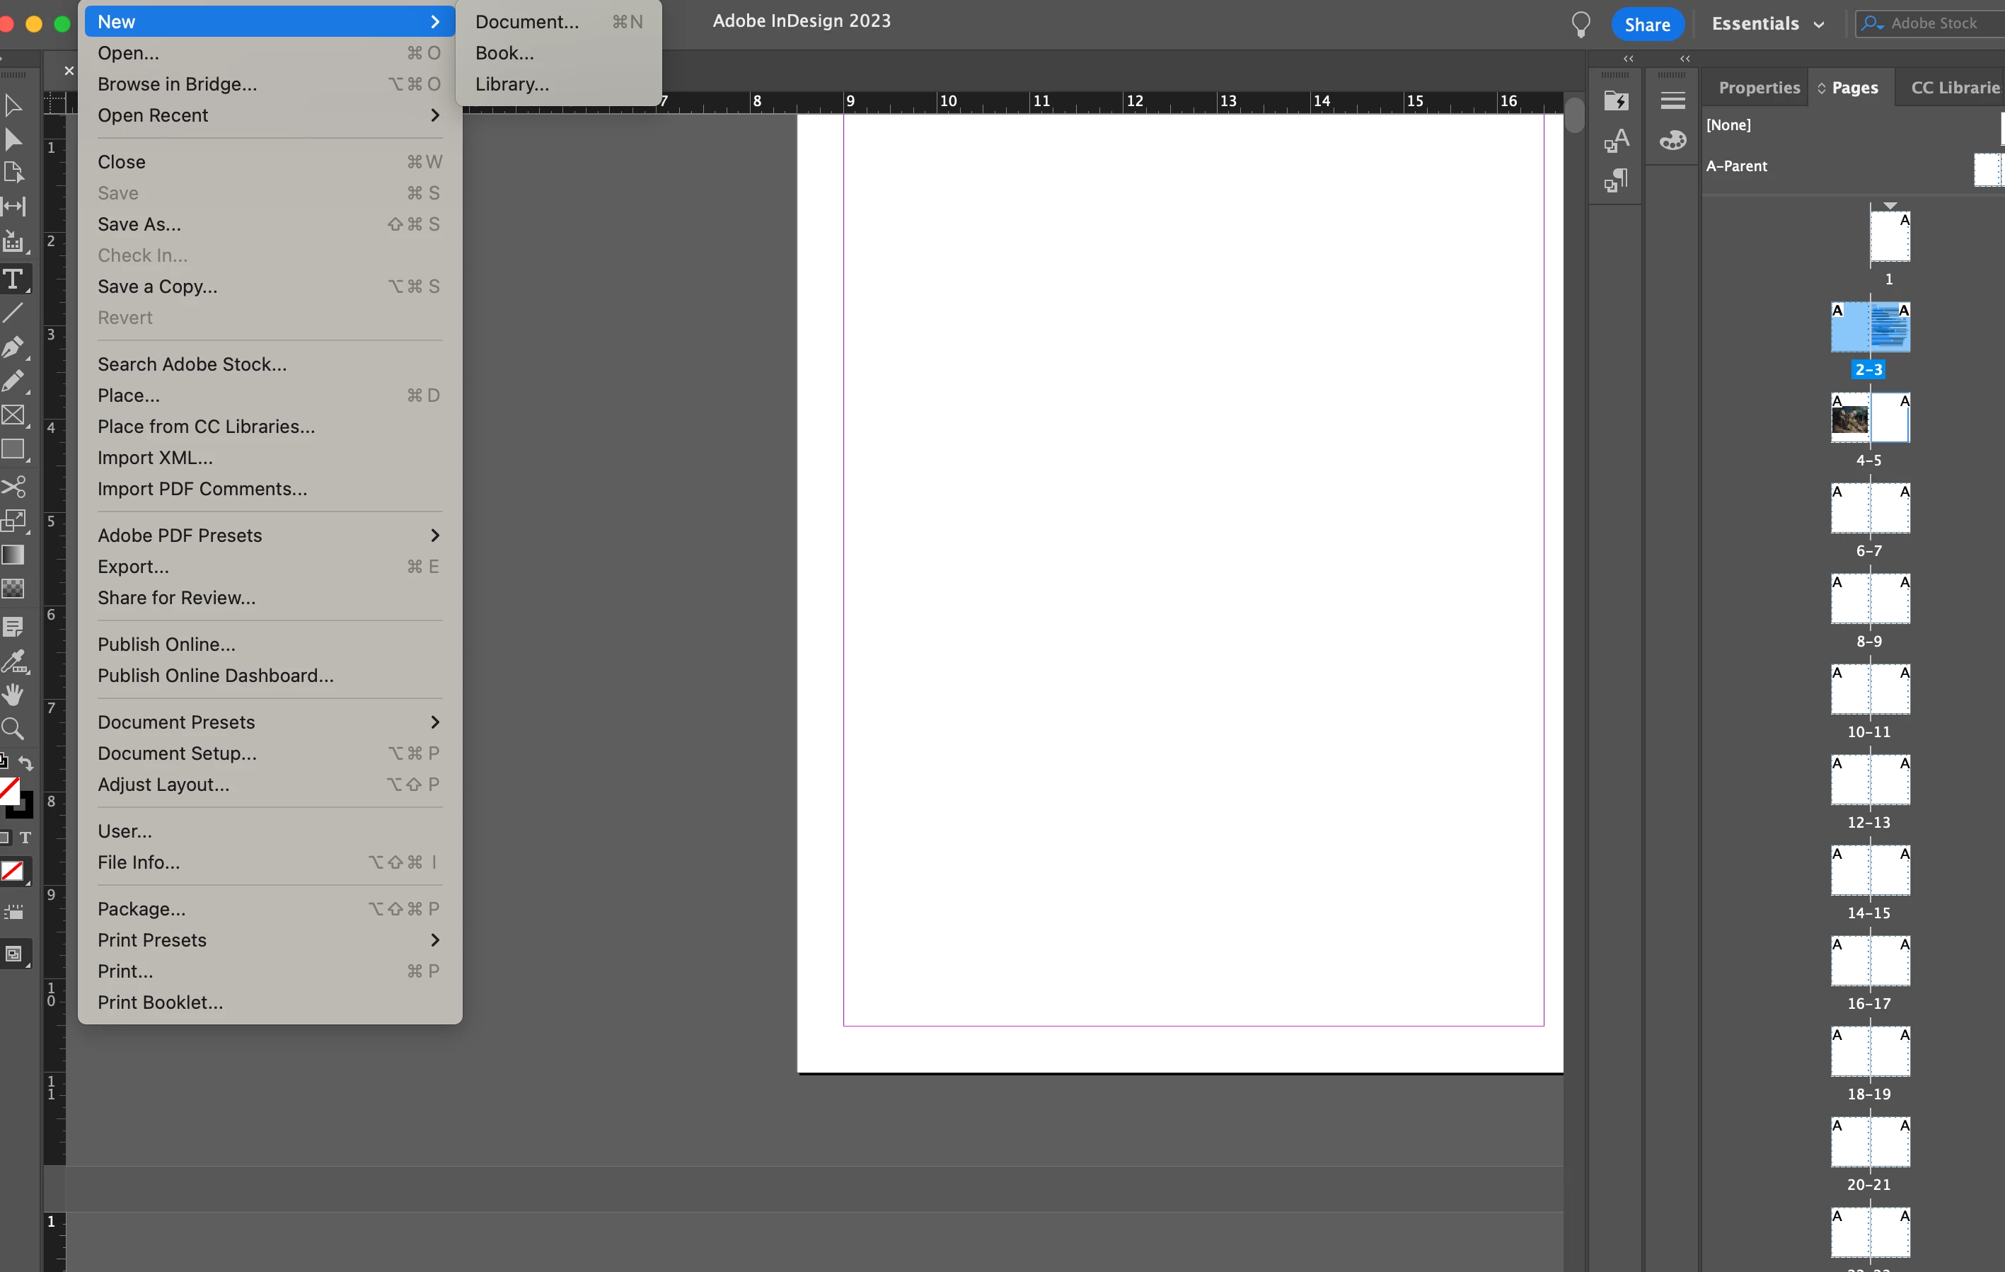This screenshot has height=1272, width=2005.
Task: Choose Export… from the File menu
Action: point(133,567)
